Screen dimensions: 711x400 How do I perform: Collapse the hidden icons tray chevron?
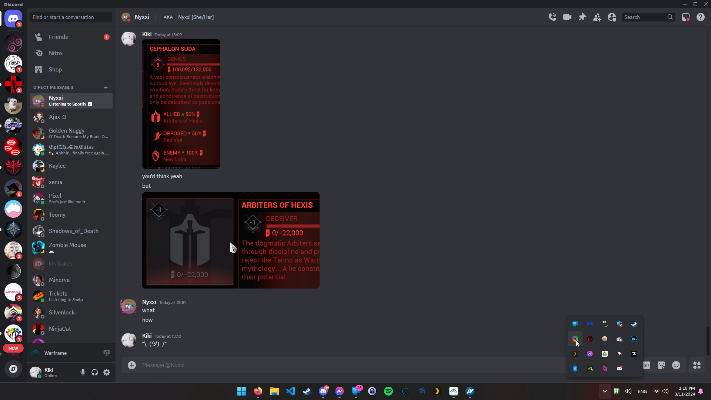(x=605, y=391)
